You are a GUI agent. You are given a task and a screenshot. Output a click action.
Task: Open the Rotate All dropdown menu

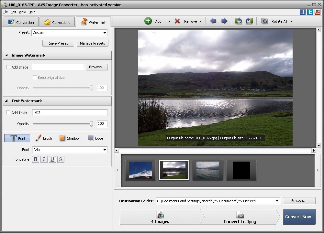(292, 21)
